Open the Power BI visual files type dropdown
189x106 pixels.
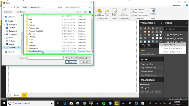point(78,58)
